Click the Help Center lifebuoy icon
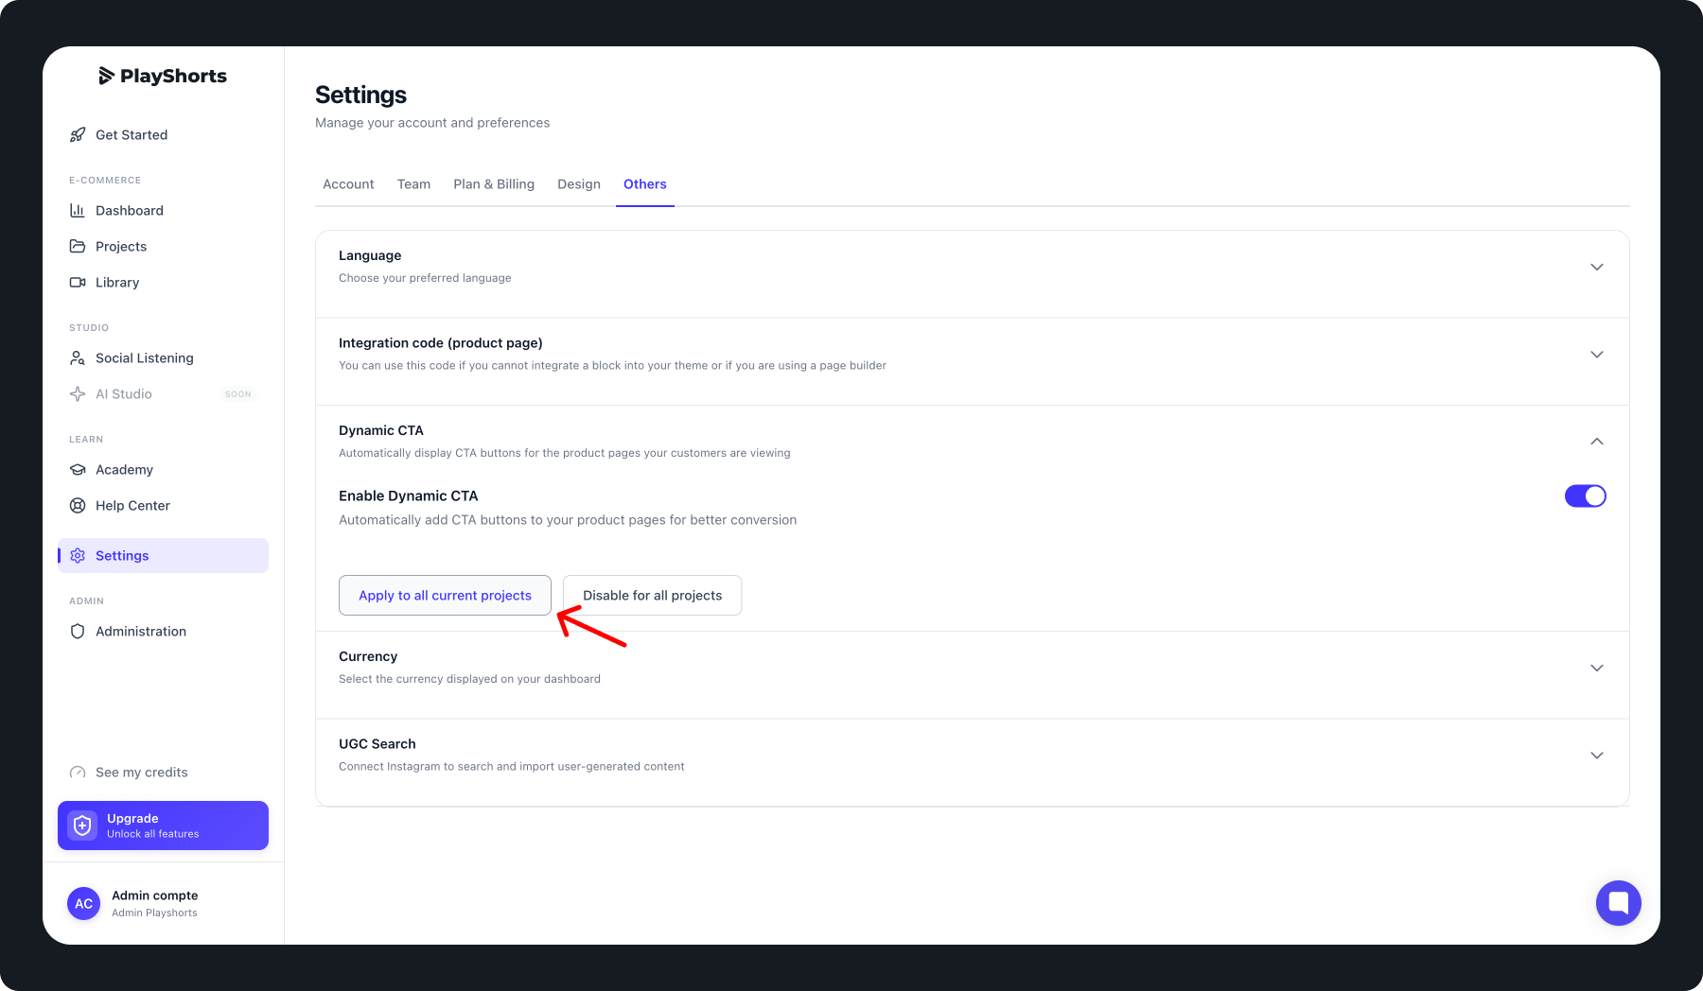The height and width of the screenshot is (991, 1703). click(78, 506)
